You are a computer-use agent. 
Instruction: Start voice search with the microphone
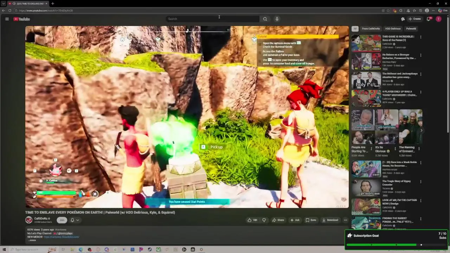pyautogui.click(x=277, y=19)
